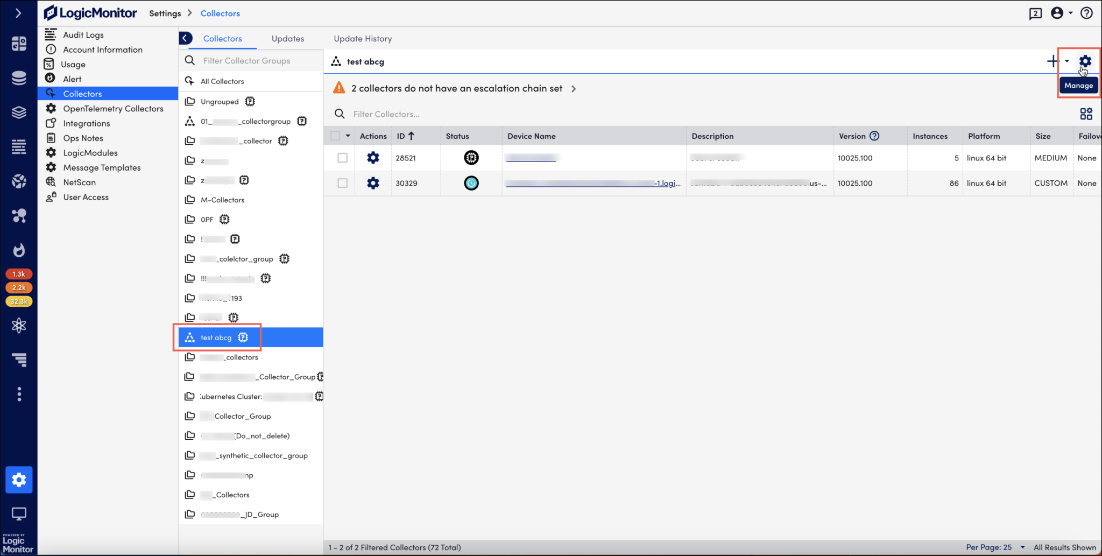Viewport: 1102px width, 556px height.
Task: Click the Filter Collectors magnifying glass icon
Action: tap(340, 114)
